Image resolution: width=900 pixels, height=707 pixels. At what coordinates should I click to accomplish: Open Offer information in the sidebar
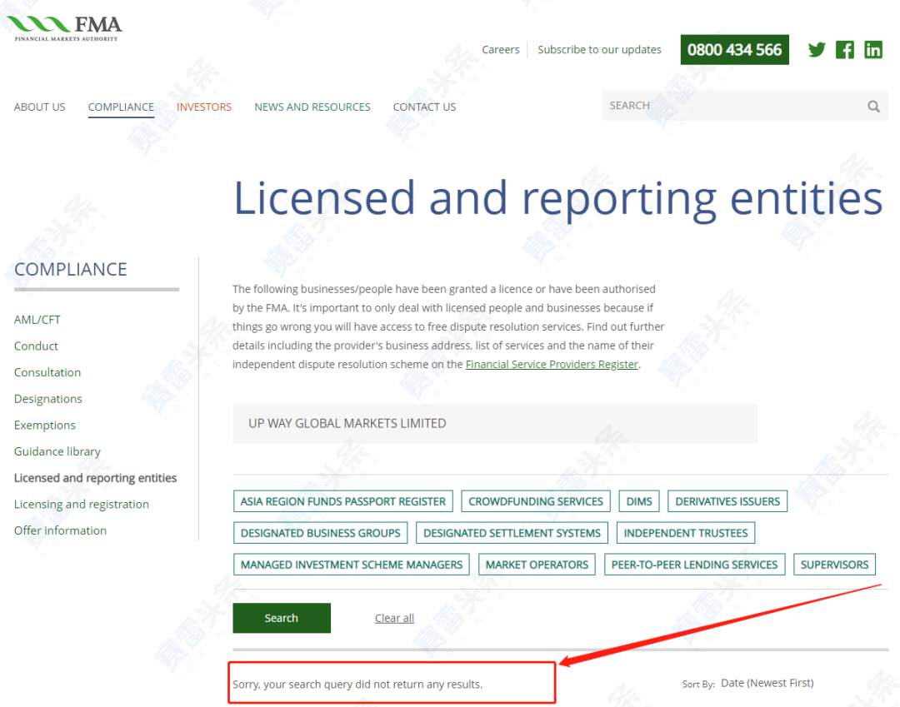(60, 531)
